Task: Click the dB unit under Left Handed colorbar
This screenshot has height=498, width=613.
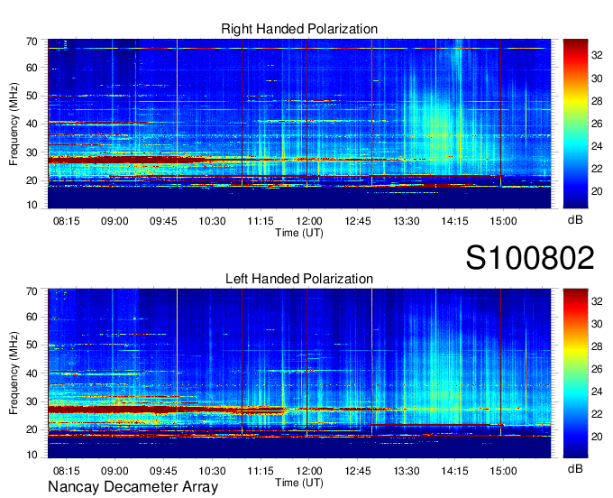Action: (x=575, y=468)
